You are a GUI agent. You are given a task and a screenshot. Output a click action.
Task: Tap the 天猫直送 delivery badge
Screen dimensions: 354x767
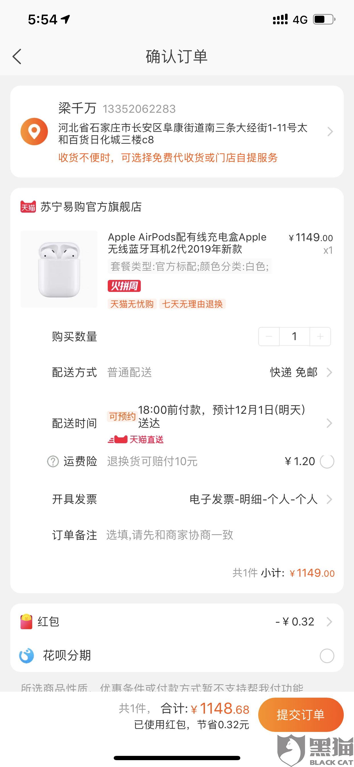tap(136, 439)
